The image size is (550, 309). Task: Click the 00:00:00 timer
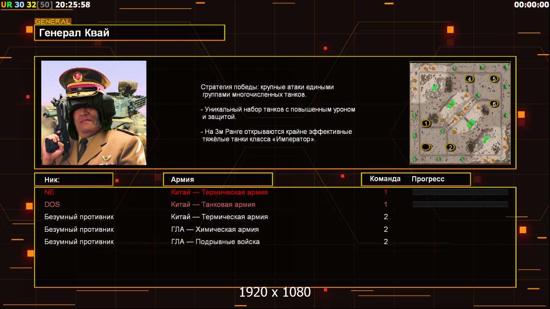tap(531, 5)
